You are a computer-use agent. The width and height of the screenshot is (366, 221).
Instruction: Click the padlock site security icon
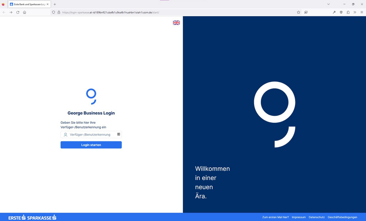pos(59,12)
